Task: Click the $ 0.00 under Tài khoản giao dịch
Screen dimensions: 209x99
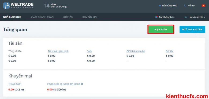Action: (x=51, y=56)
